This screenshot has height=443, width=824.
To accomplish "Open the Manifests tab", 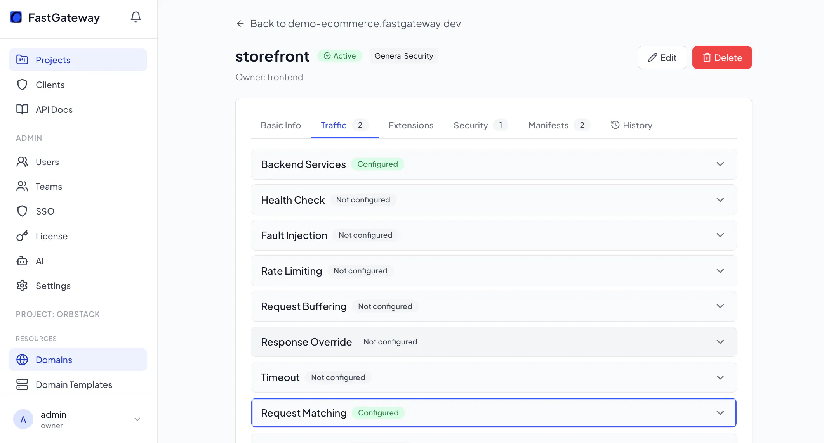I will [x=559, y=125].
